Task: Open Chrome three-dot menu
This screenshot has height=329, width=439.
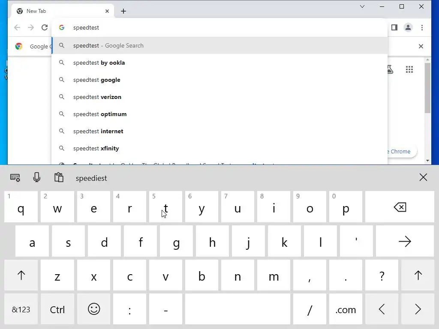Action: point(422,27)
